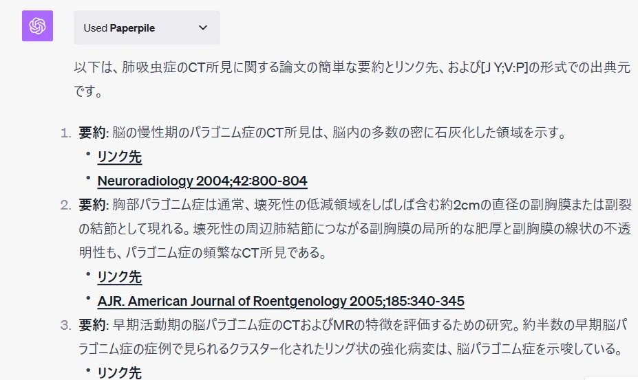Click list number 3 marker
Viewport: 638px width, 380px height.
point(65,325)
